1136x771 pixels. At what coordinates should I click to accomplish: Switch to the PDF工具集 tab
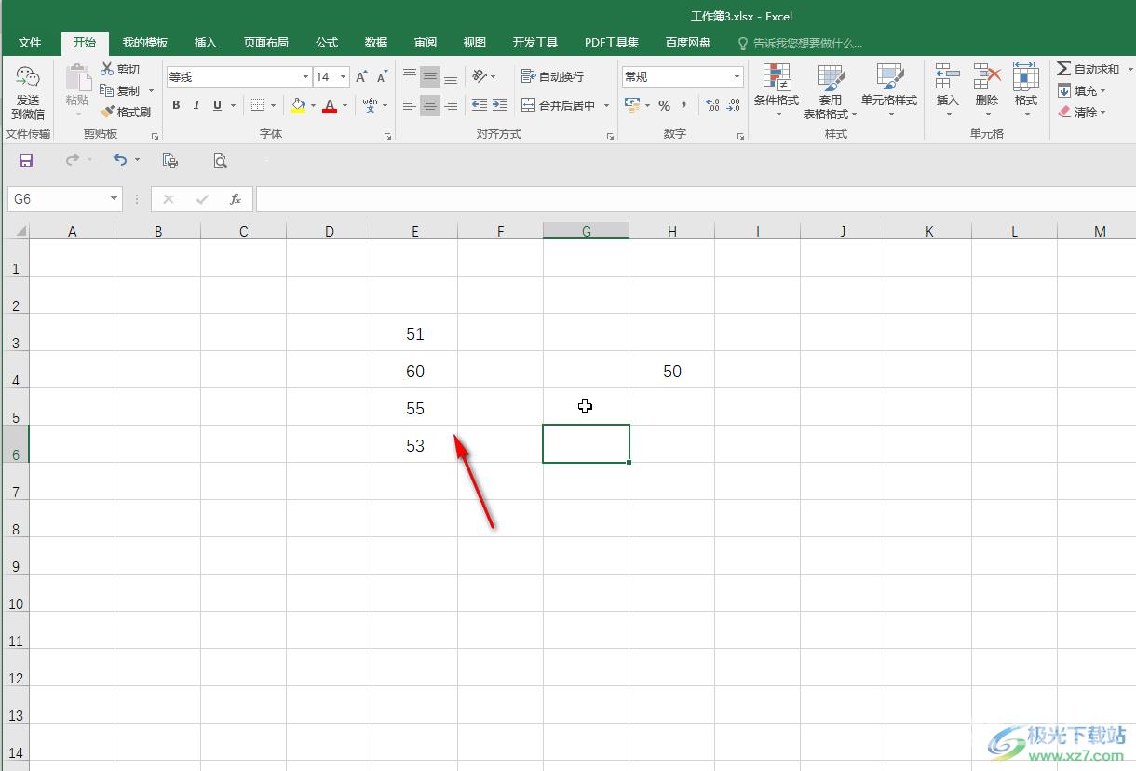coord(612,43)
